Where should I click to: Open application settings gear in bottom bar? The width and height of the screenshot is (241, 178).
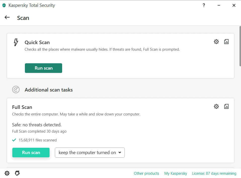[7, 173]
